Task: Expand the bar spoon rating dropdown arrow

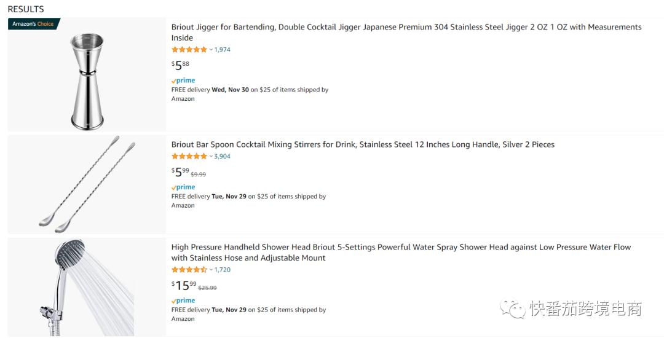Action: (x=211, y=156)
